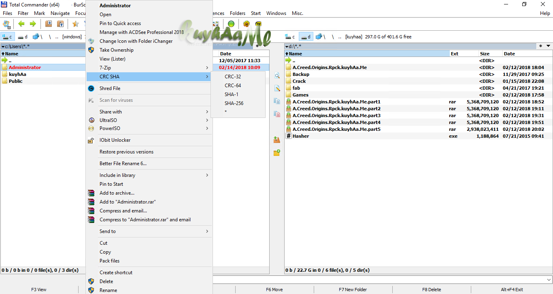Click the green Forward arrow in the toolbar
The width and height of the screenshot is (553, 294).
click(x=33, y=24)
